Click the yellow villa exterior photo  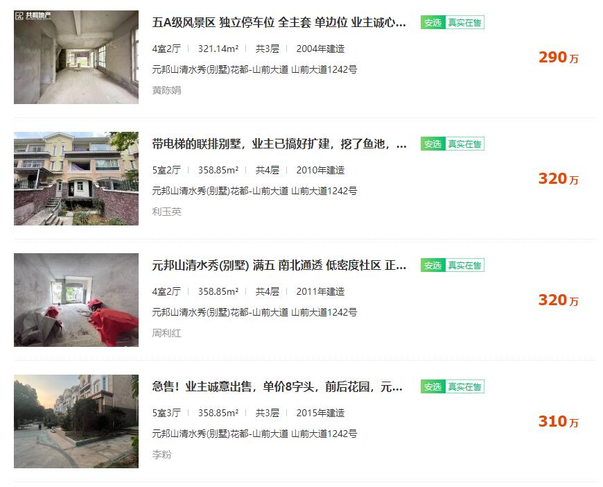coord(76,178)
